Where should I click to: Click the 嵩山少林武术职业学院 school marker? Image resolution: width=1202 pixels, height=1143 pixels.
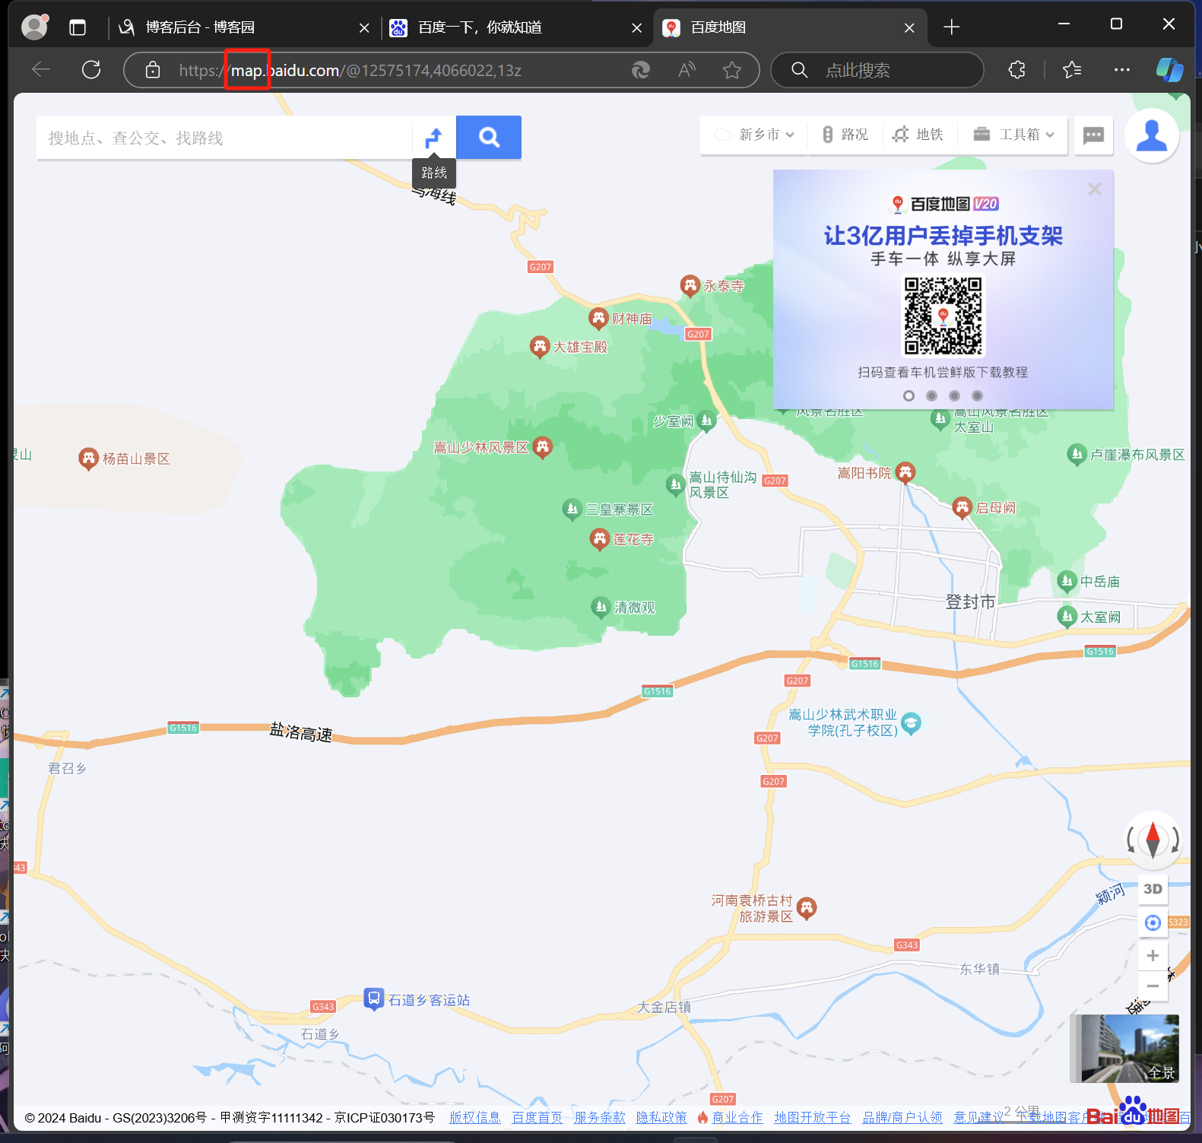point(911,722)
